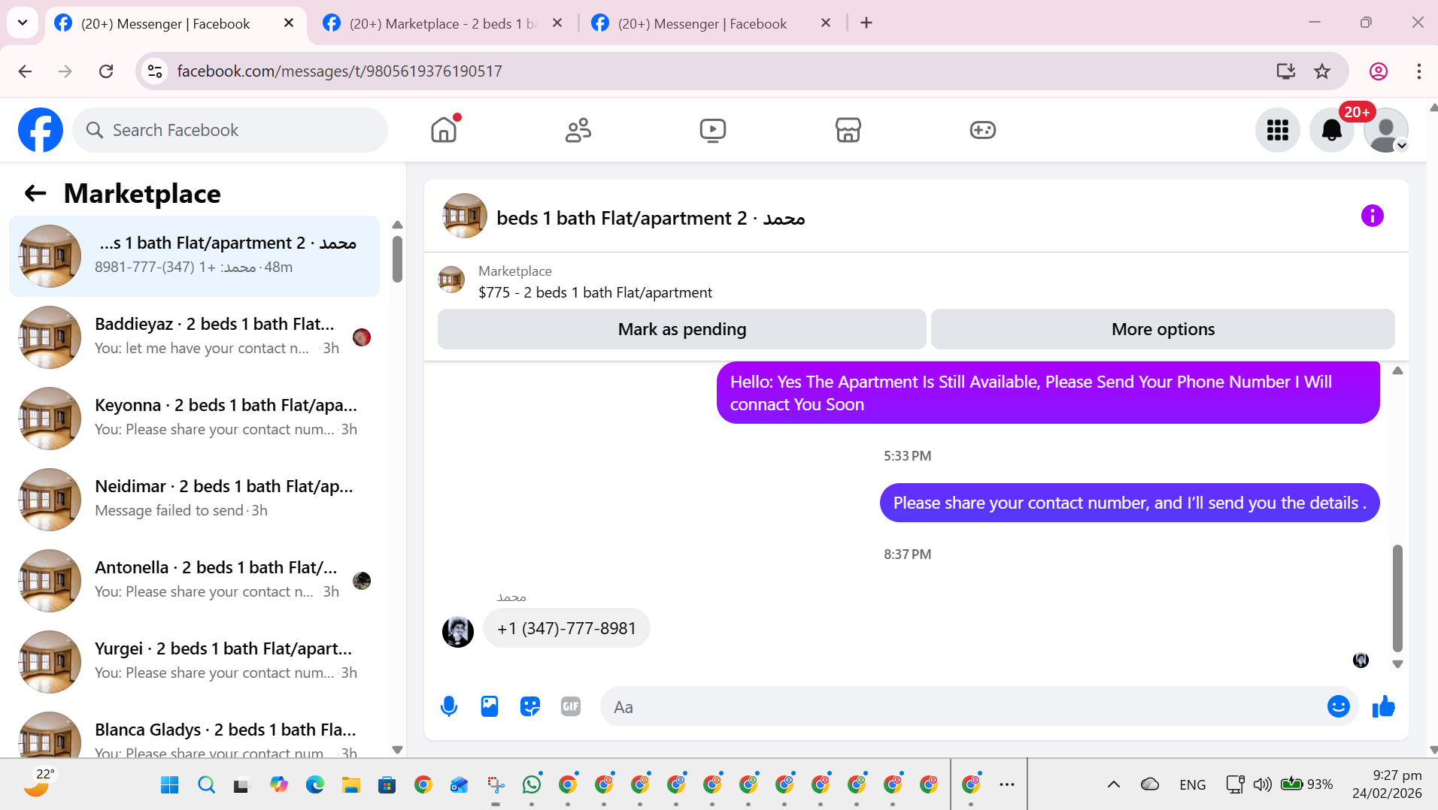The image size is (1438, 810).
Task: Bookmark this page with the star
Action: click(1321, 71)
